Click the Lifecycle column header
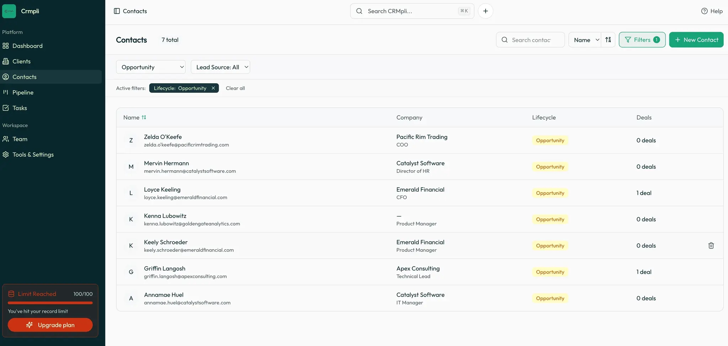The image size is (728, 346). click(544, 117)
